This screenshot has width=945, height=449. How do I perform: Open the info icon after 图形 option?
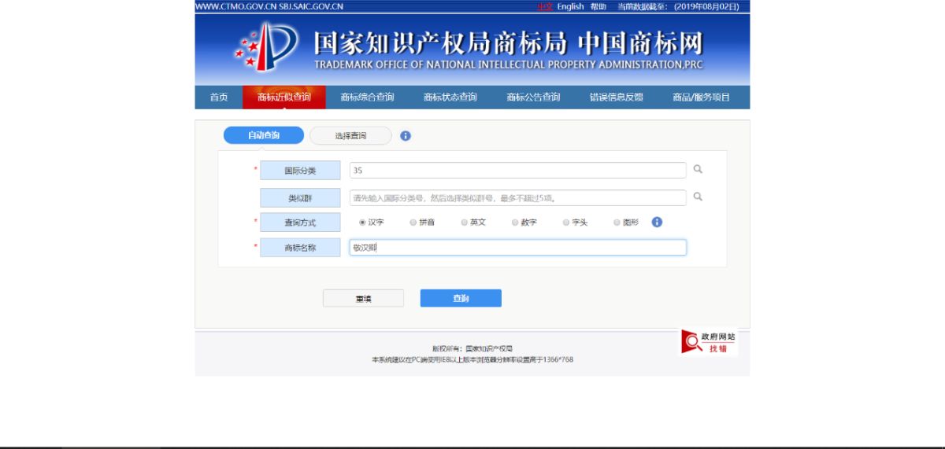click(x=657, y=222)
